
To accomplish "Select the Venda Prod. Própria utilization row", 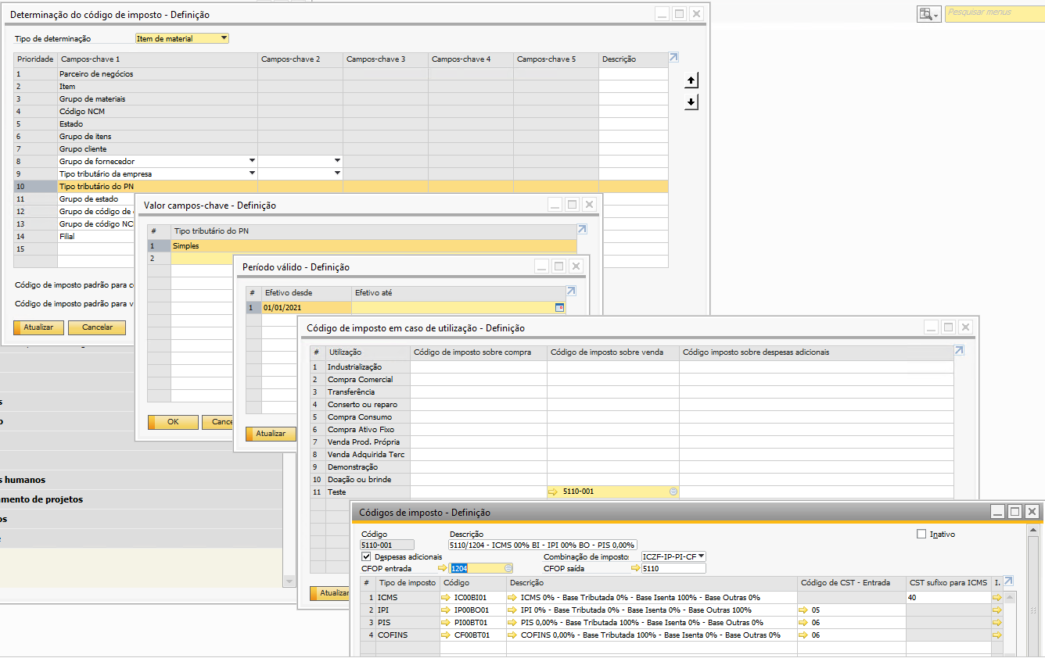I will 365,442.
